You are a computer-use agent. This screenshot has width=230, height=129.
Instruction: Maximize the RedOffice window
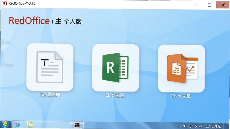coord(210,5)
